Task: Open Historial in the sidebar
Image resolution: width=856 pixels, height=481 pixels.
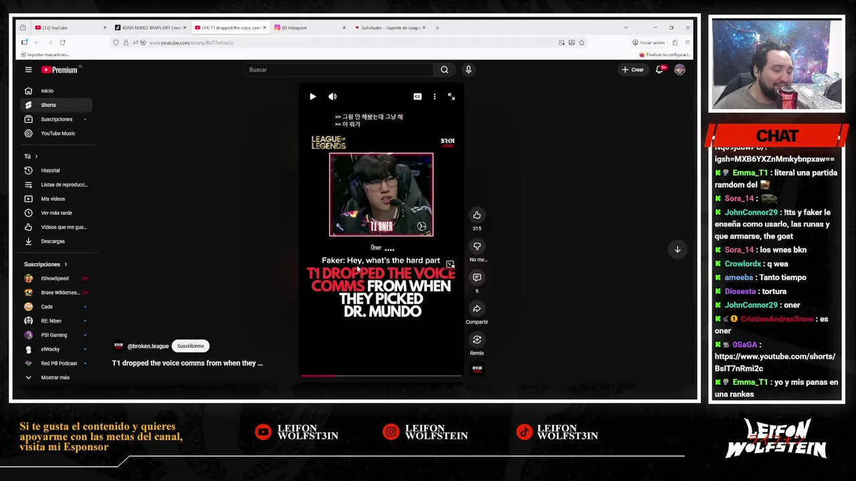Action: 56,170
